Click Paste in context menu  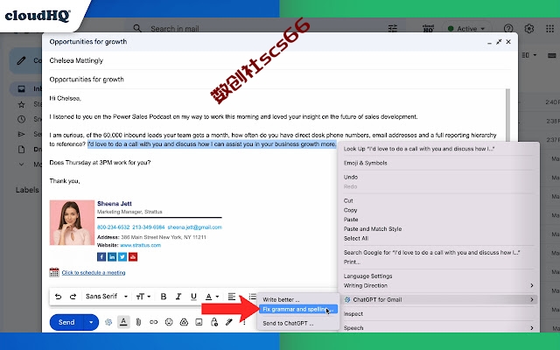351,220
